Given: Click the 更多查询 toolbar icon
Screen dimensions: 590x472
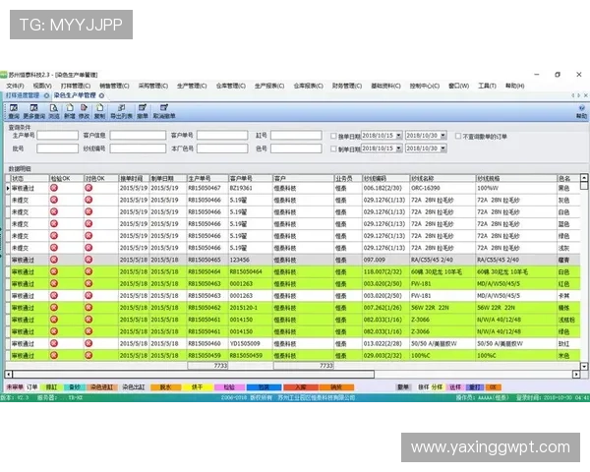Looking at the screenshot, I should tap(34, 112).
